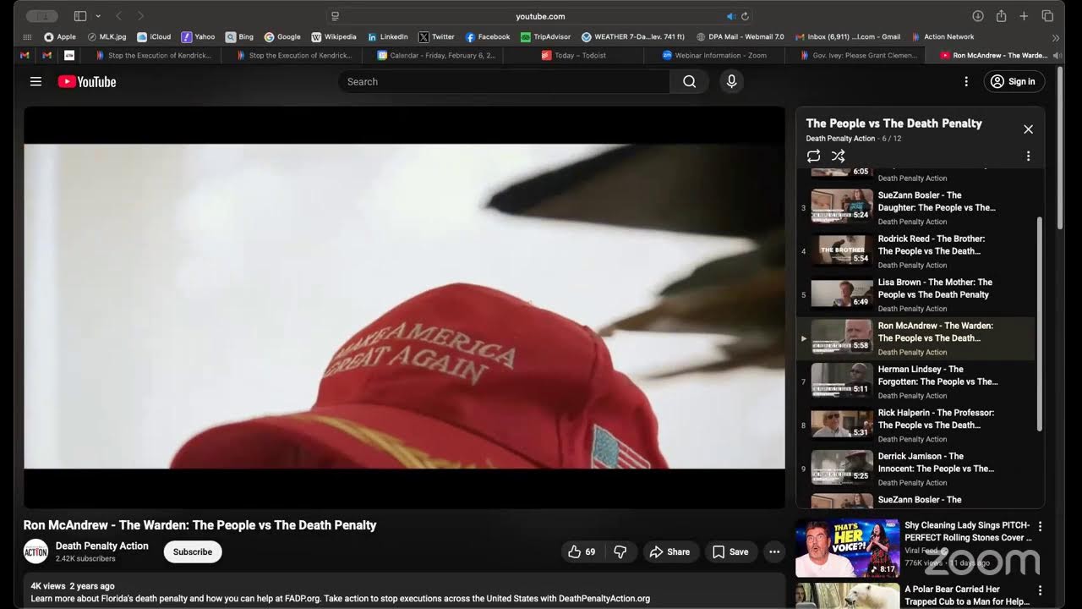Open Safari share menu
1082x609 pixels.
1001,16
